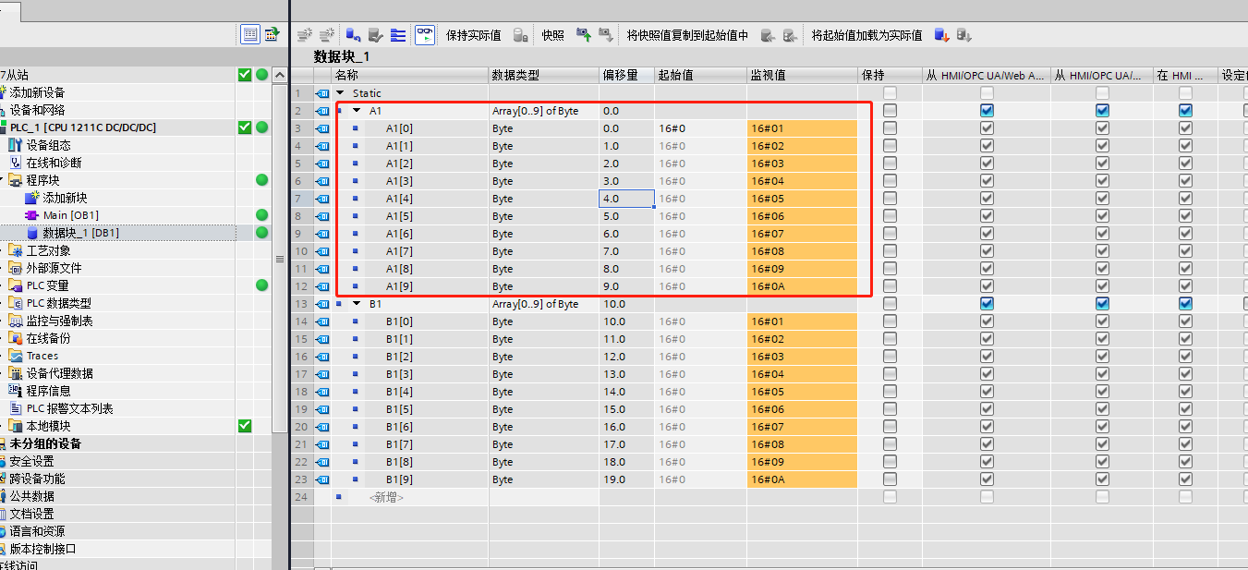Click the Main [OB1] block icon
This screenshot has width=1248, height=570.
[32, 215]
